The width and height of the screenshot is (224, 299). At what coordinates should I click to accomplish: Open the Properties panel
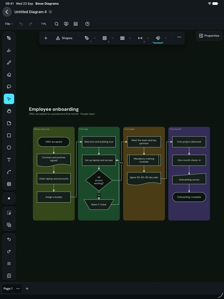pos(209,36)
